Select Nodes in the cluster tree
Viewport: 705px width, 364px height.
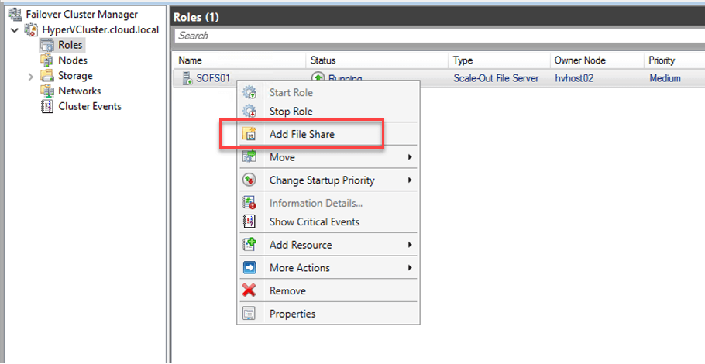(73, 60)
